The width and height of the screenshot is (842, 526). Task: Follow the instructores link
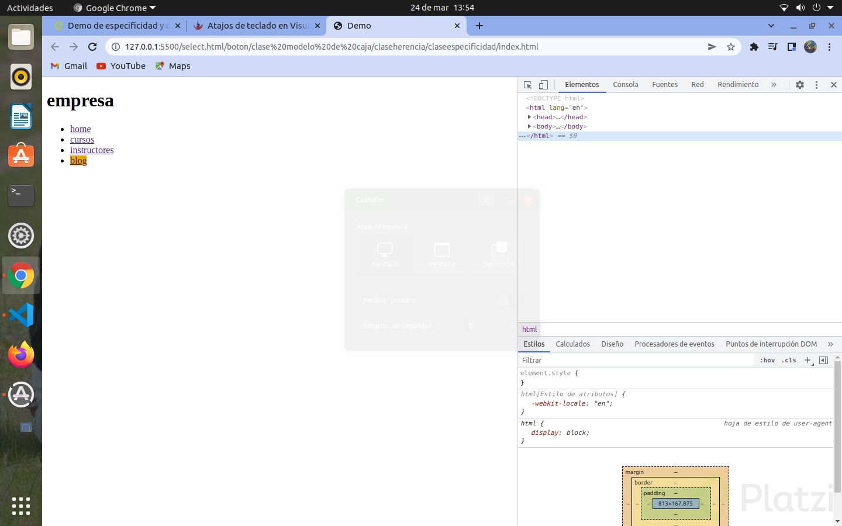point(92,150)
